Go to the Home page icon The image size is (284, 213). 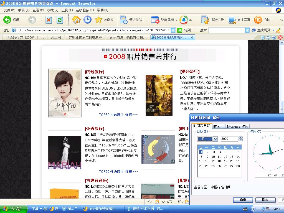[76, 20]
